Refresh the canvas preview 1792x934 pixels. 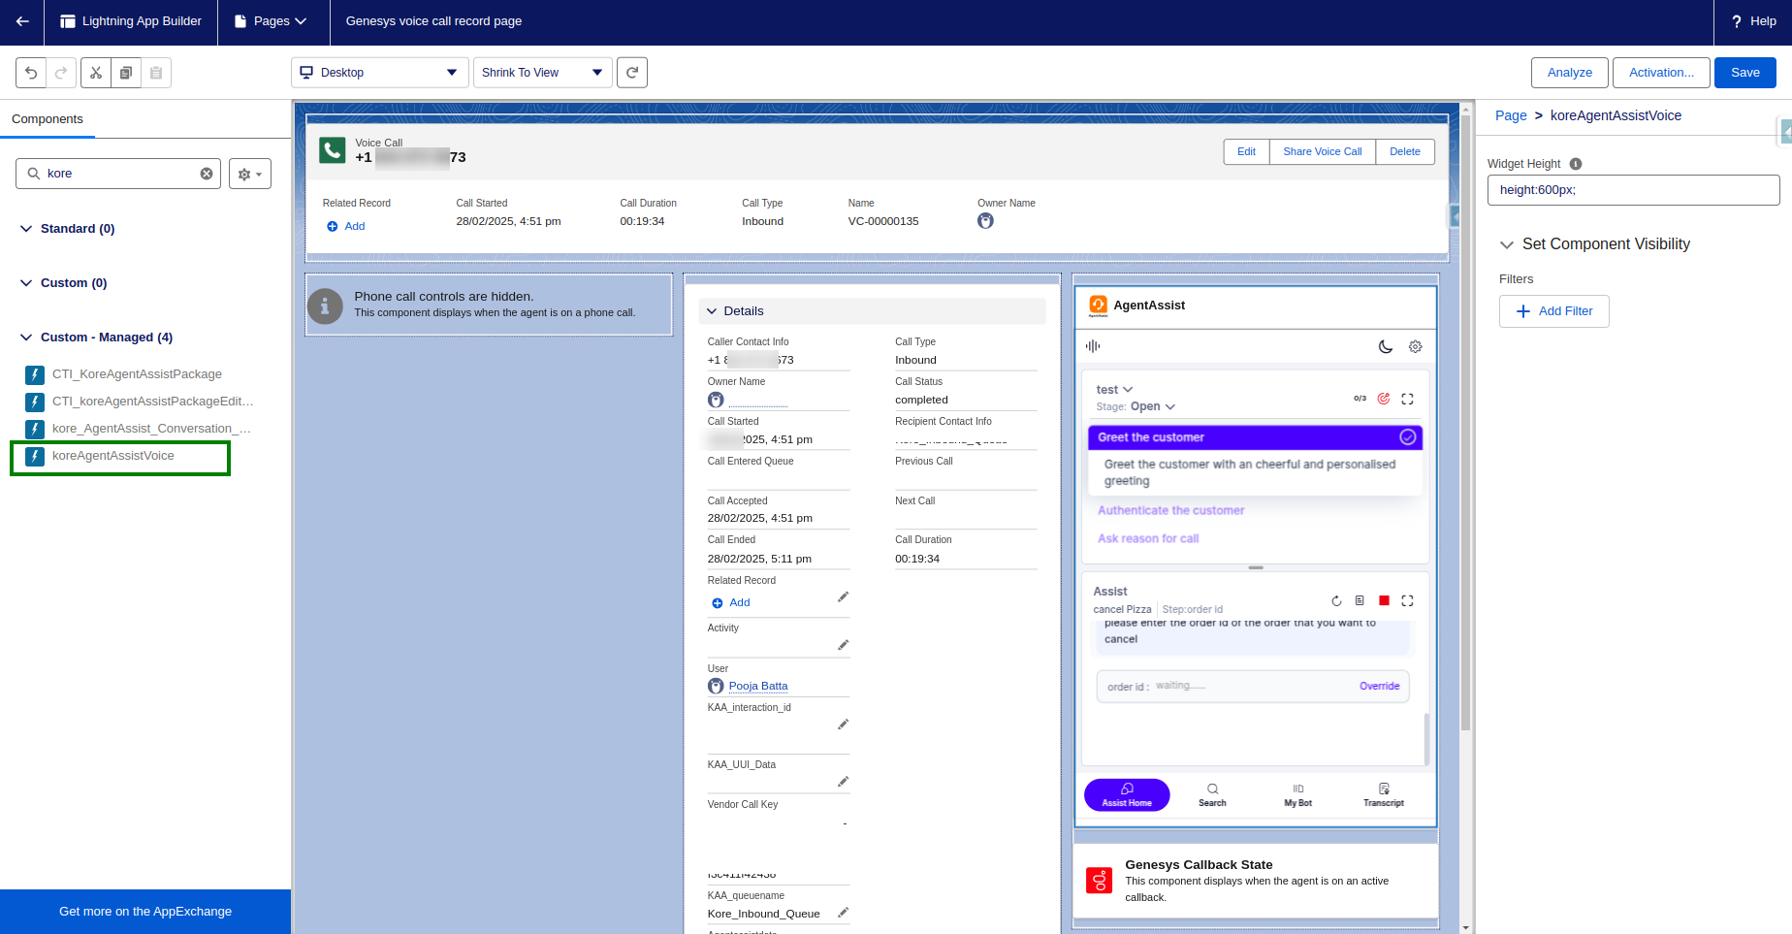[632, 73]
